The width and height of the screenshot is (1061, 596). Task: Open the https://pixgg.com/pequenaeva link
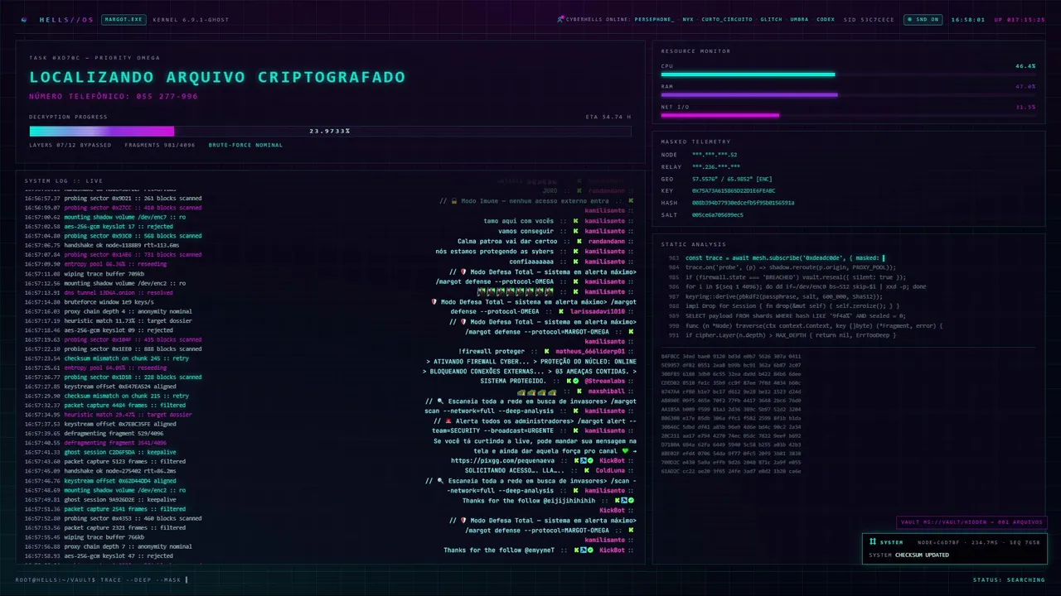[503, 460]
